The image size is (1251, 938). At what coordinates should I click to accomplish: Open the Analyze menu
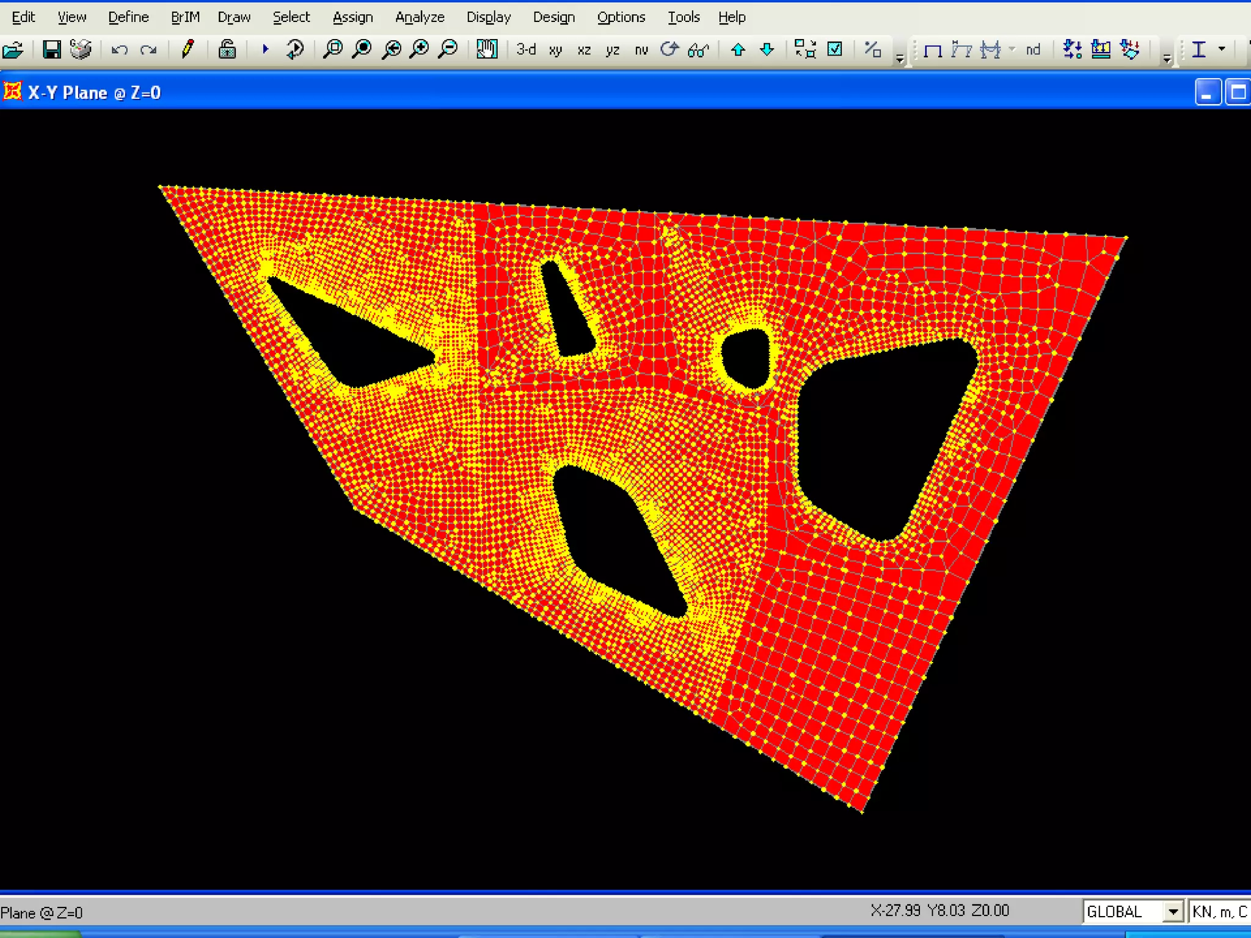tap(420, 17)
